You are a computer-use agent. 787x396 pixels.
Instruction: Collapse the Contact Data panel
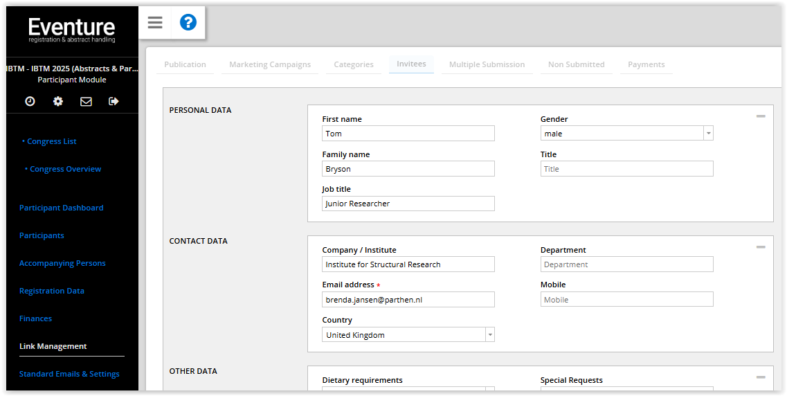[761, 247]
